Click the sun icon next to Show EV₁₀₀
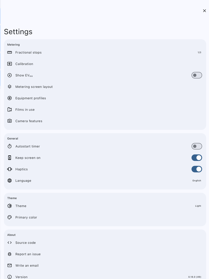 click(x=10, y=75)
